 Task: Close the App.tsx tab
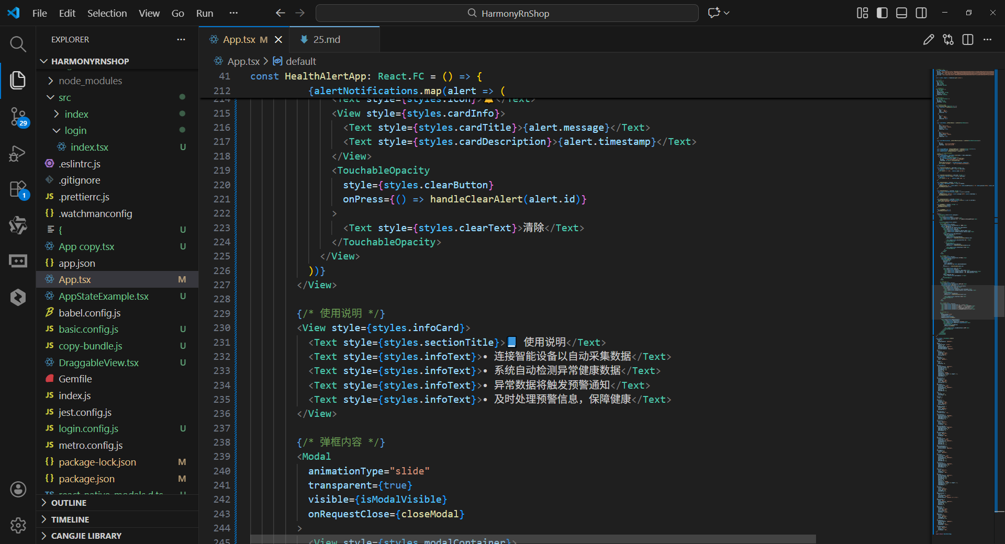(x=278, y=40)
